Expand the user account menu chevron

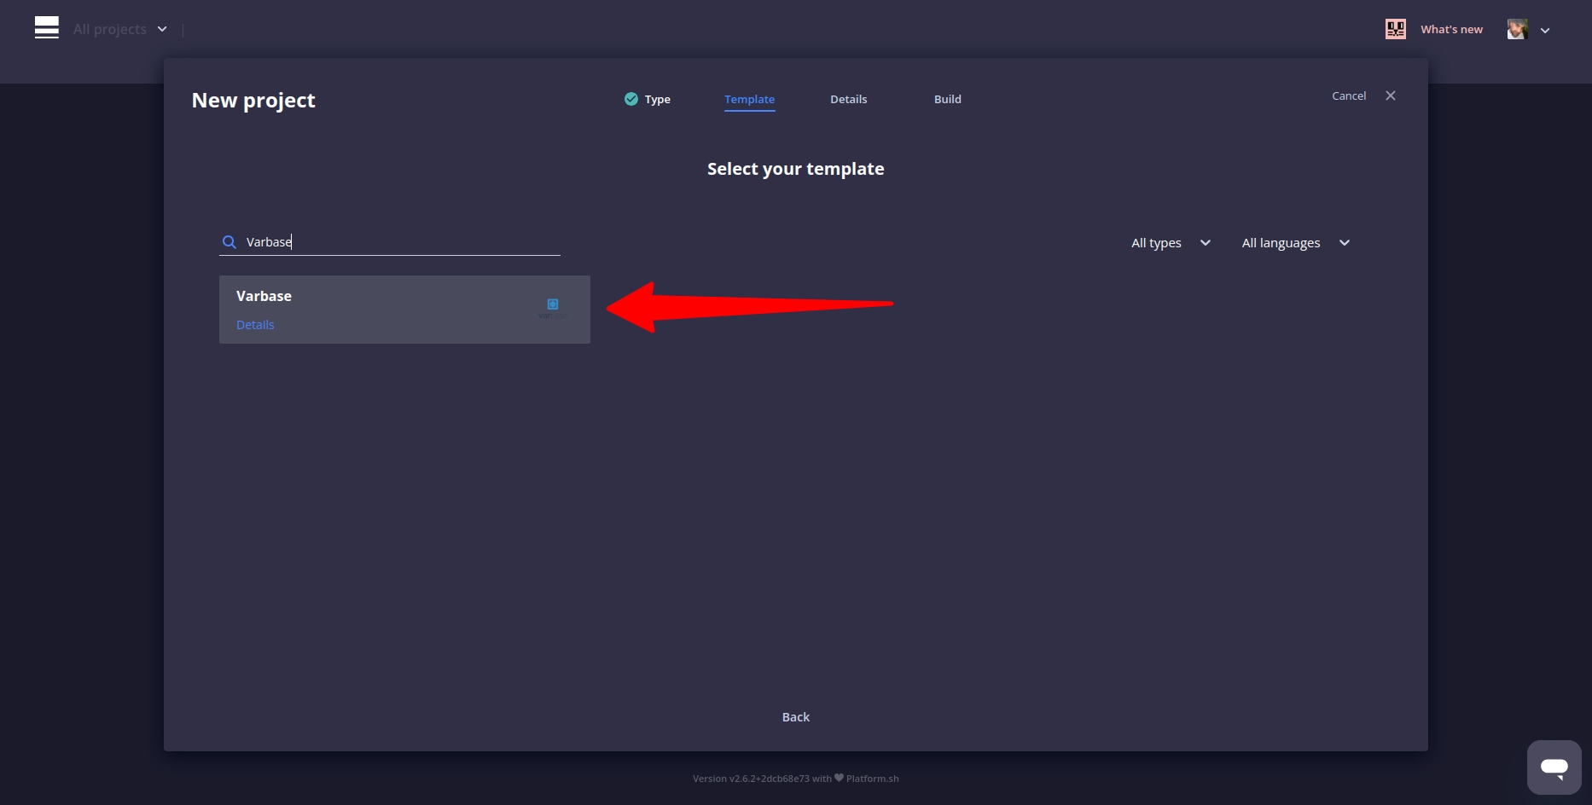pyautogui.click(x=1545, y=30)
